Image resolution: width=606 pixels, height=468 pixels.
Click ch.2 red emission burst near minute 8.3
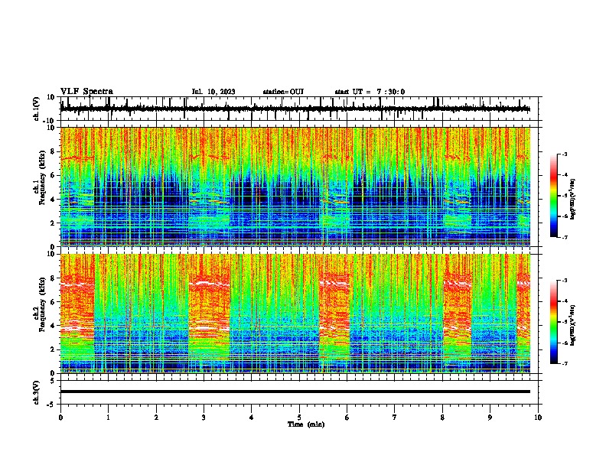458,305
